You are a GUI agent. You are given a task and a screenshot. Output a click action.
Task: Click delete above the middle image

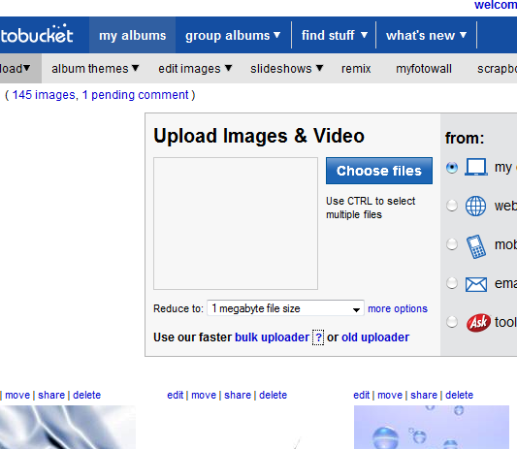[273, 395]
